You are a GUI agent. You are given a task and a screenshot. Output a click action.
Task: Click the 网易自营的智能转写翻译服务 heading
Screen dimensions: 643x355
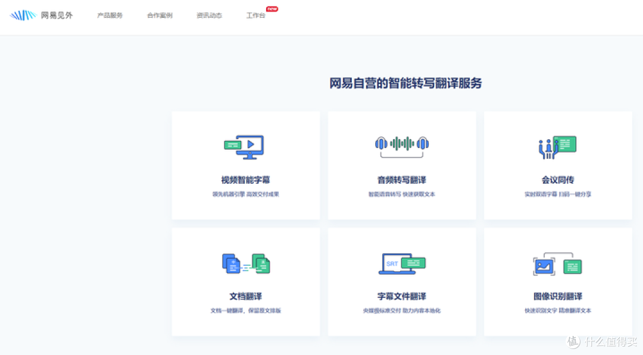[x=405, y=83]
